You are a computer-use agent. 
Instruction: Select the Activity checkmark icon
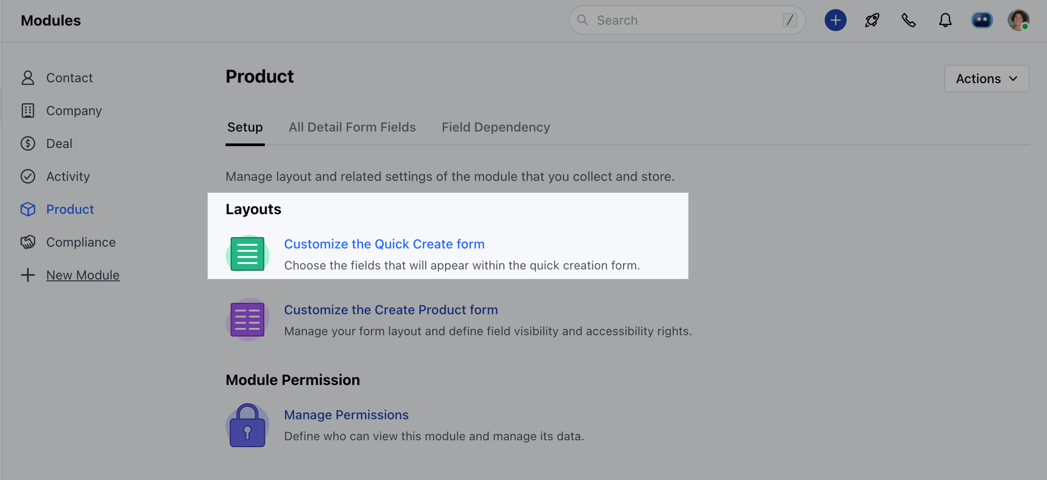[28, 176]
